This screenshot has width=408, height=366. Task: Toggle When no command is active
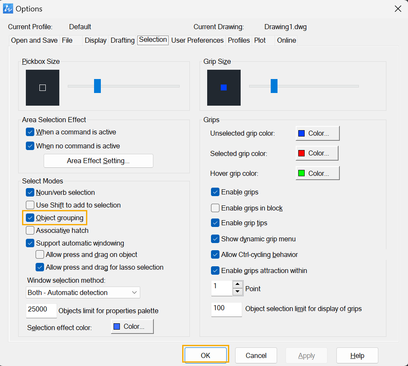(x=30, y=146)
